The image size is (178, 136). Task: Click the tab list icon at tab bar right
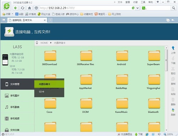pos(168,20)
